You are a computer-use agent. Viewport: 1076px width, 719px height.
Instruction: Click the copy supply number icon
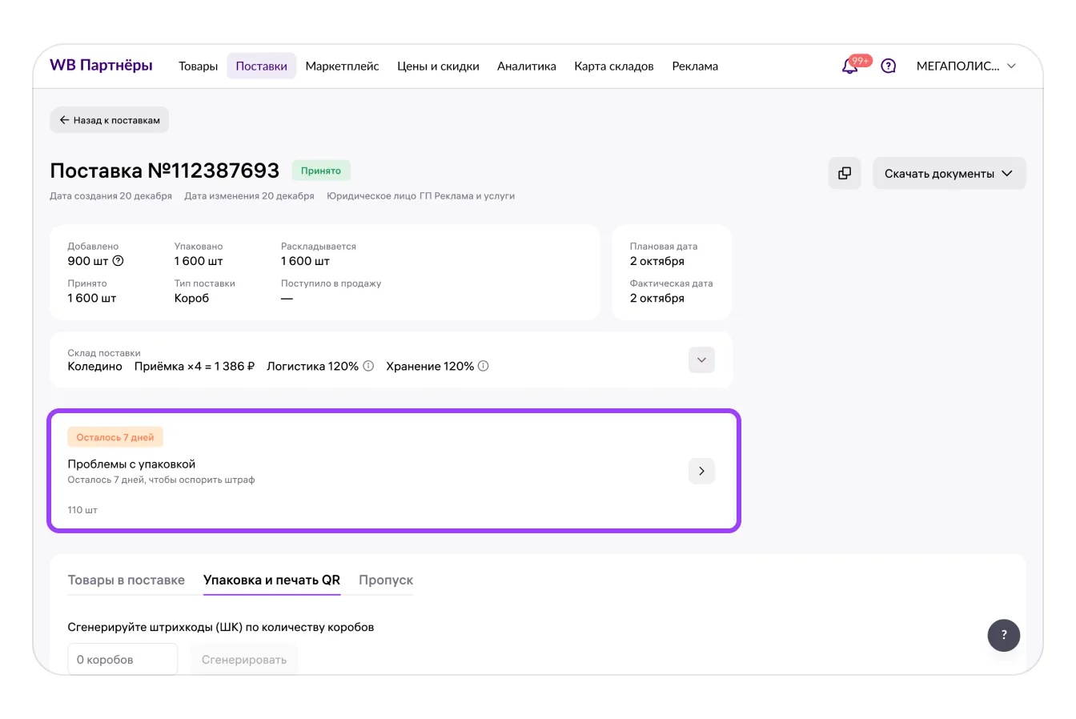(844, 174)
